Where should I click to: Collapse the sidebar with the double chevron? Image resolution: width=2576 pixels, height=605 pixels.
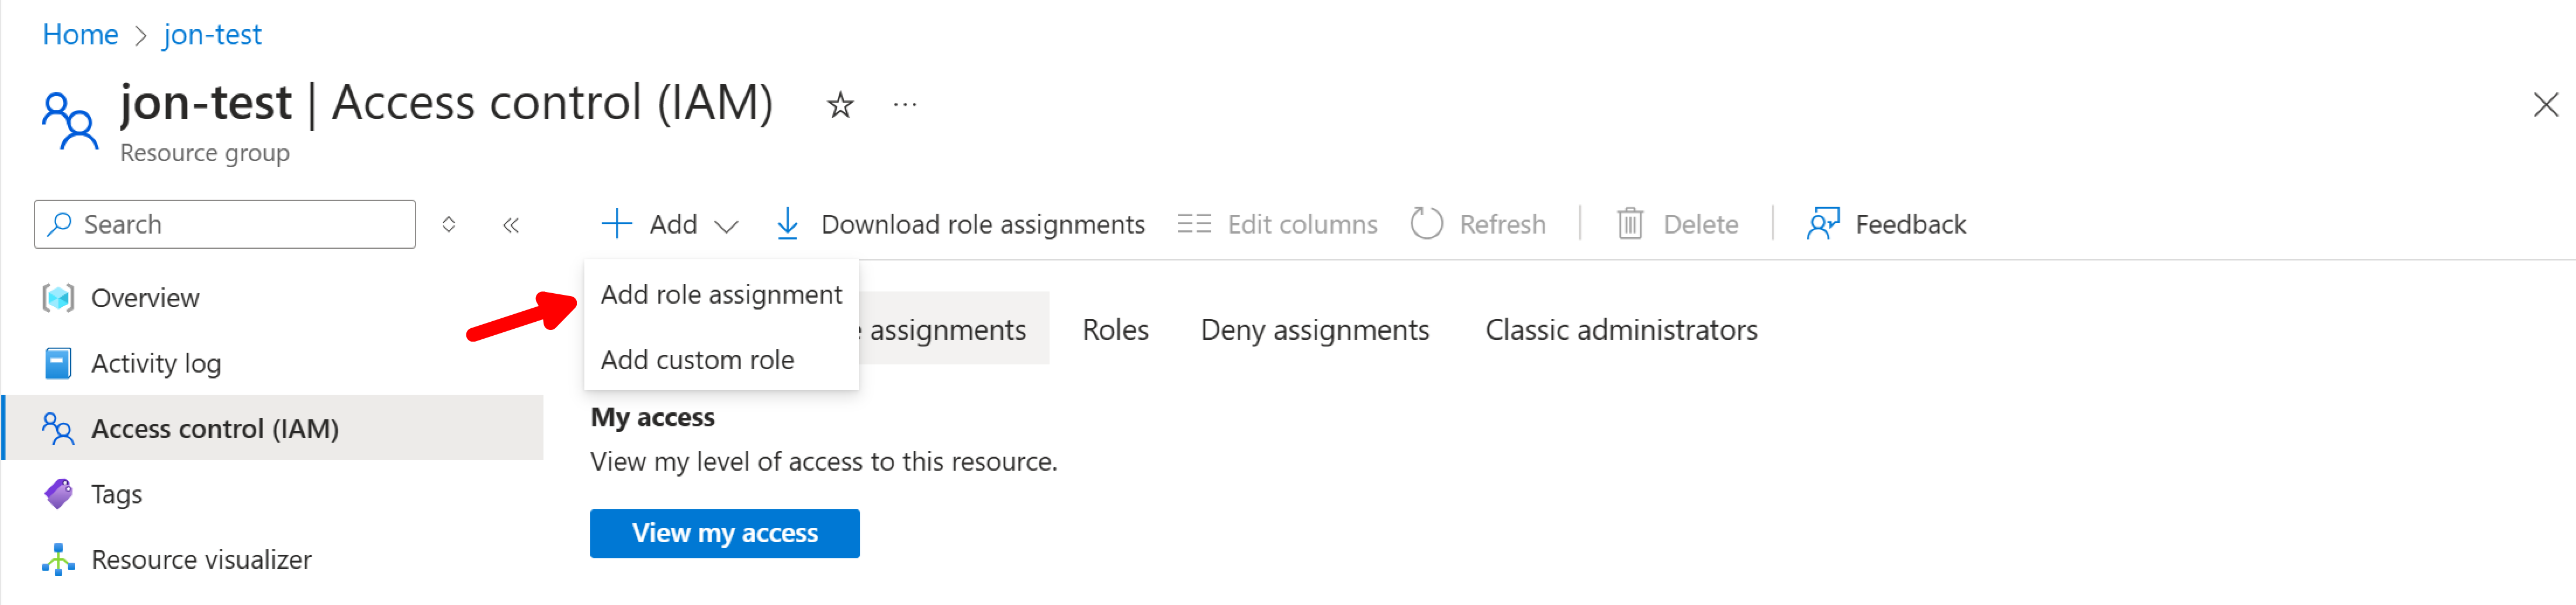tap(511, 224)
